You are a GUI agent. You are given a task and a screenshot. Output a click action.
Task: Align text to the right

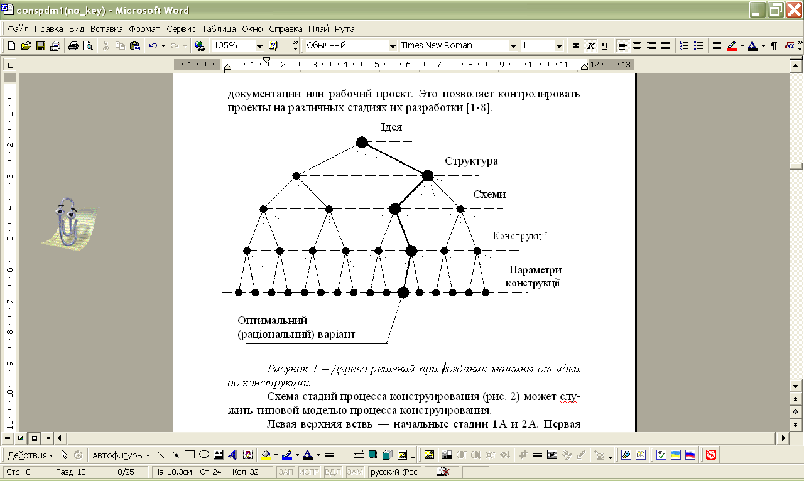[x=651, y=46]
